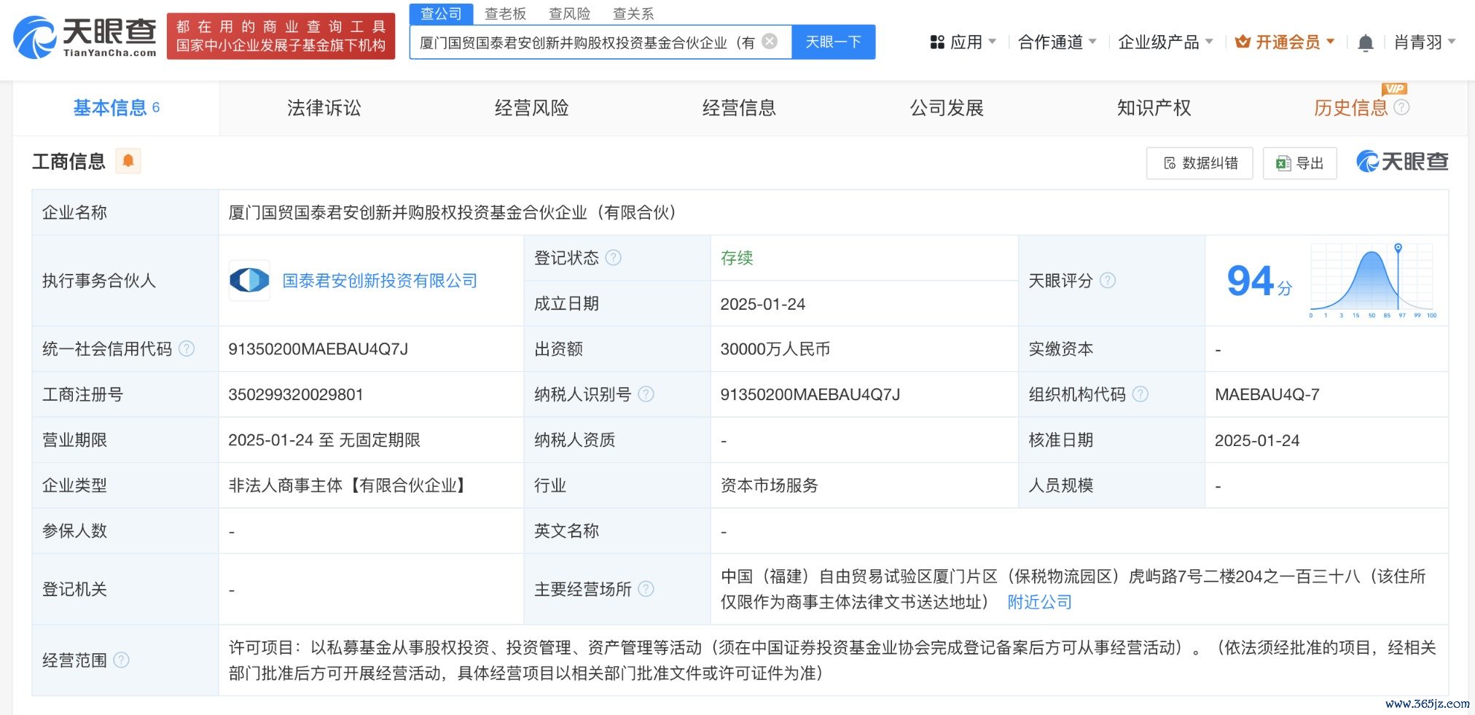Open the 肖青羽 user menu
The width and height of the screenshot is (1475, 715).
point(1424,42)
